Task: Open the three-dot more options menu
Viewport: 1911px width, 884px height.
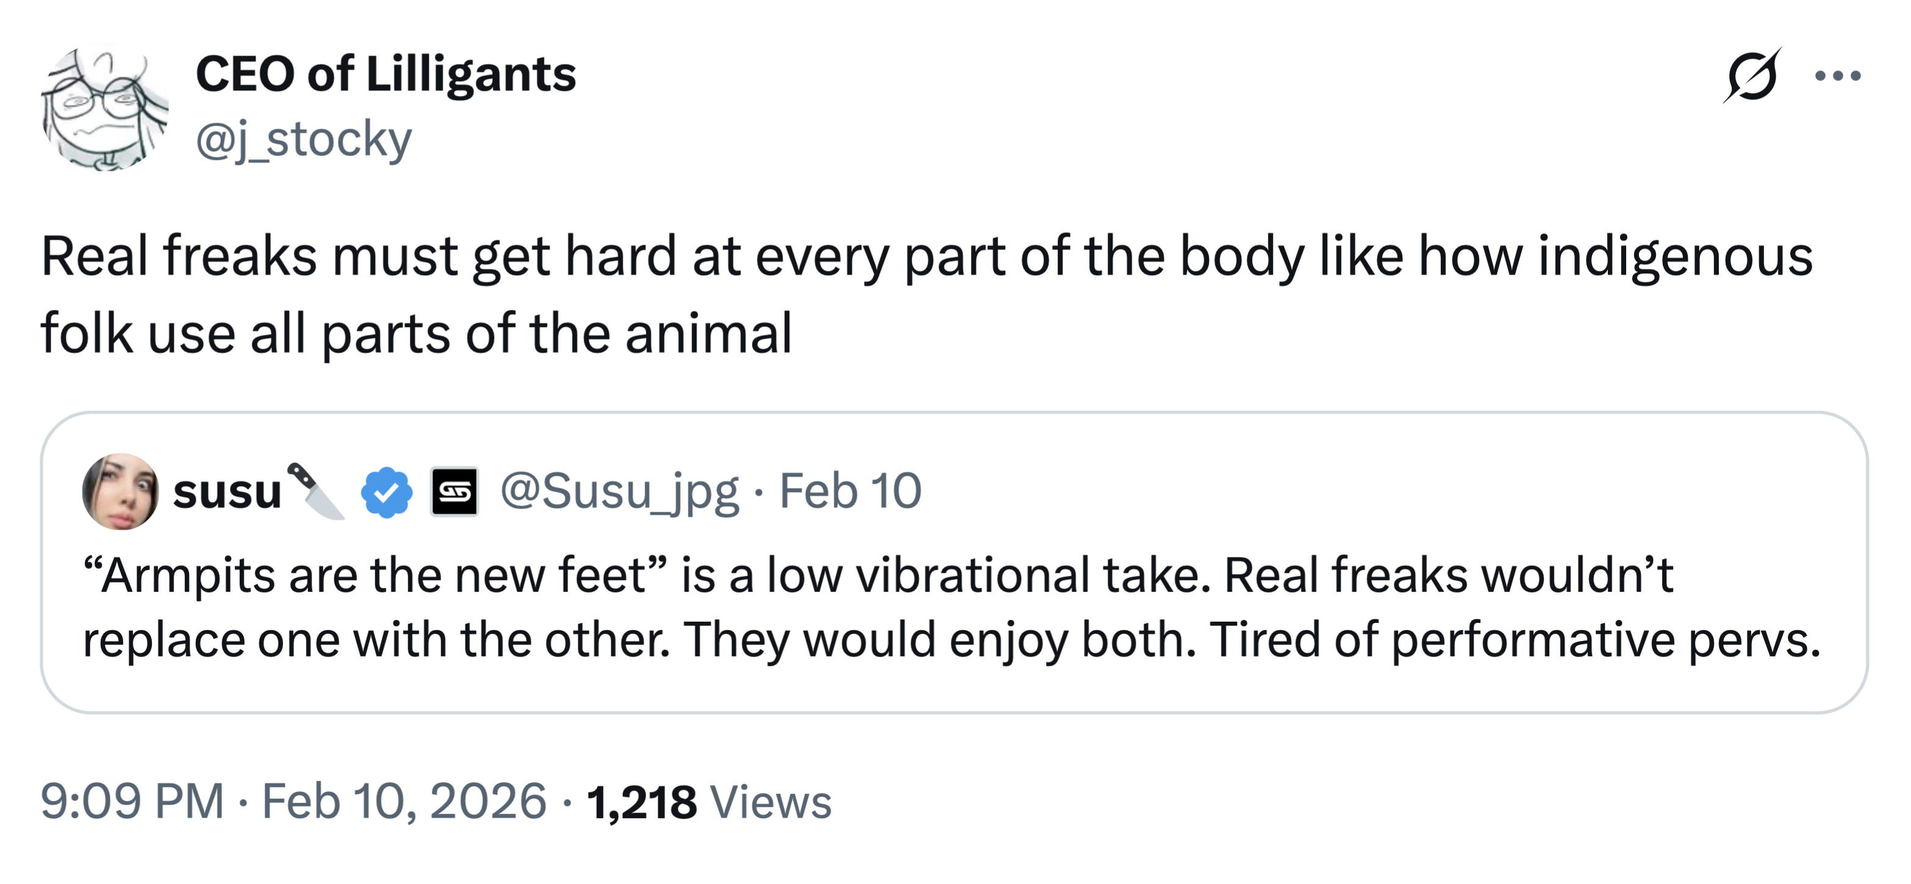Action: coord(1838,75)
